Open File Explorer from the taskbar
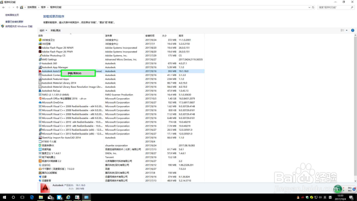 pyautogui.click(x=41, y=197)
